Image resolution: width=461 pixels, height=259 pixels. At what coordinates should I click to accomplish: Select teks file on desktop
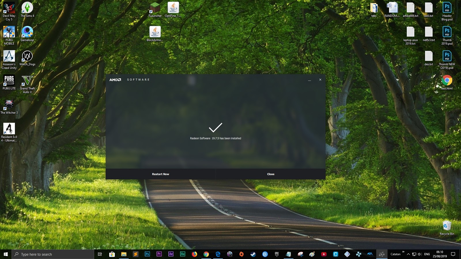pyautogui.click(x=374, y=10)
